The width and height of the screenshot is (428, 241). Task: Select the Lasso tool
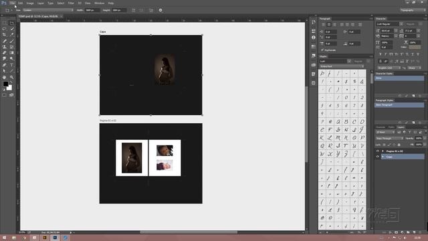5,29
